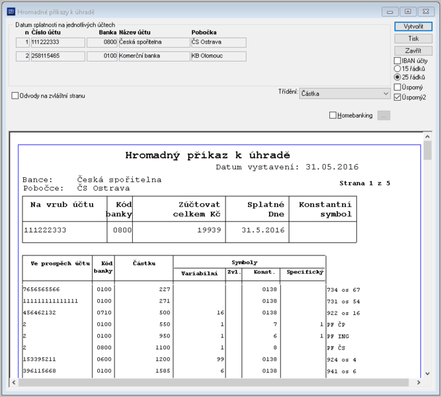Screen dimensions: 441x397
Task: Open the Třídění dropdown showing Částka
Action: (x=345, y=93)
